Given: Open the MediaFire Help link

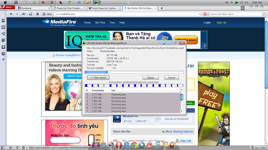Looking at the screenshot, I should tap(122, 22).
